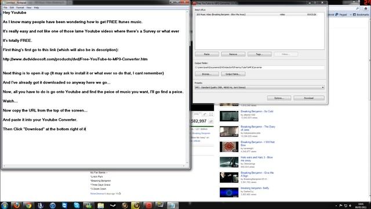Open Breaking Benjamin - I Will Not Bow link
This screenshot has height=209, width=371.
click(257, 143)
